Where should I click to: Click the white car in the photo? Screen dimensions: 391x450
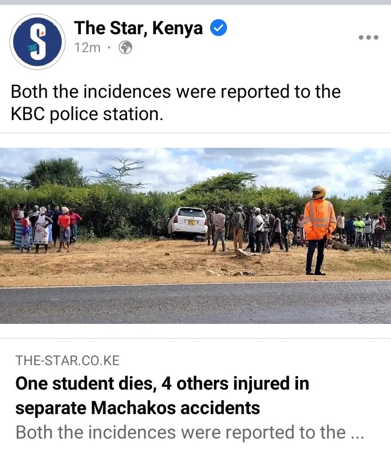pos(188,223)
